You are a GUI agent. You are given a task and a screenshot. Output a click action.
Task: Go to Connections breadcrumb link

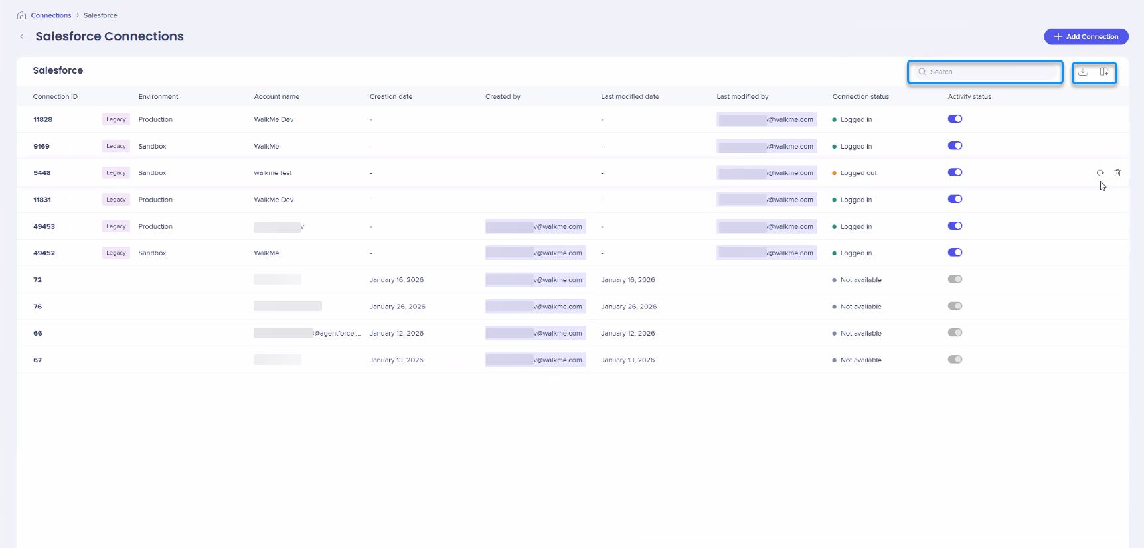coord(50,15)
